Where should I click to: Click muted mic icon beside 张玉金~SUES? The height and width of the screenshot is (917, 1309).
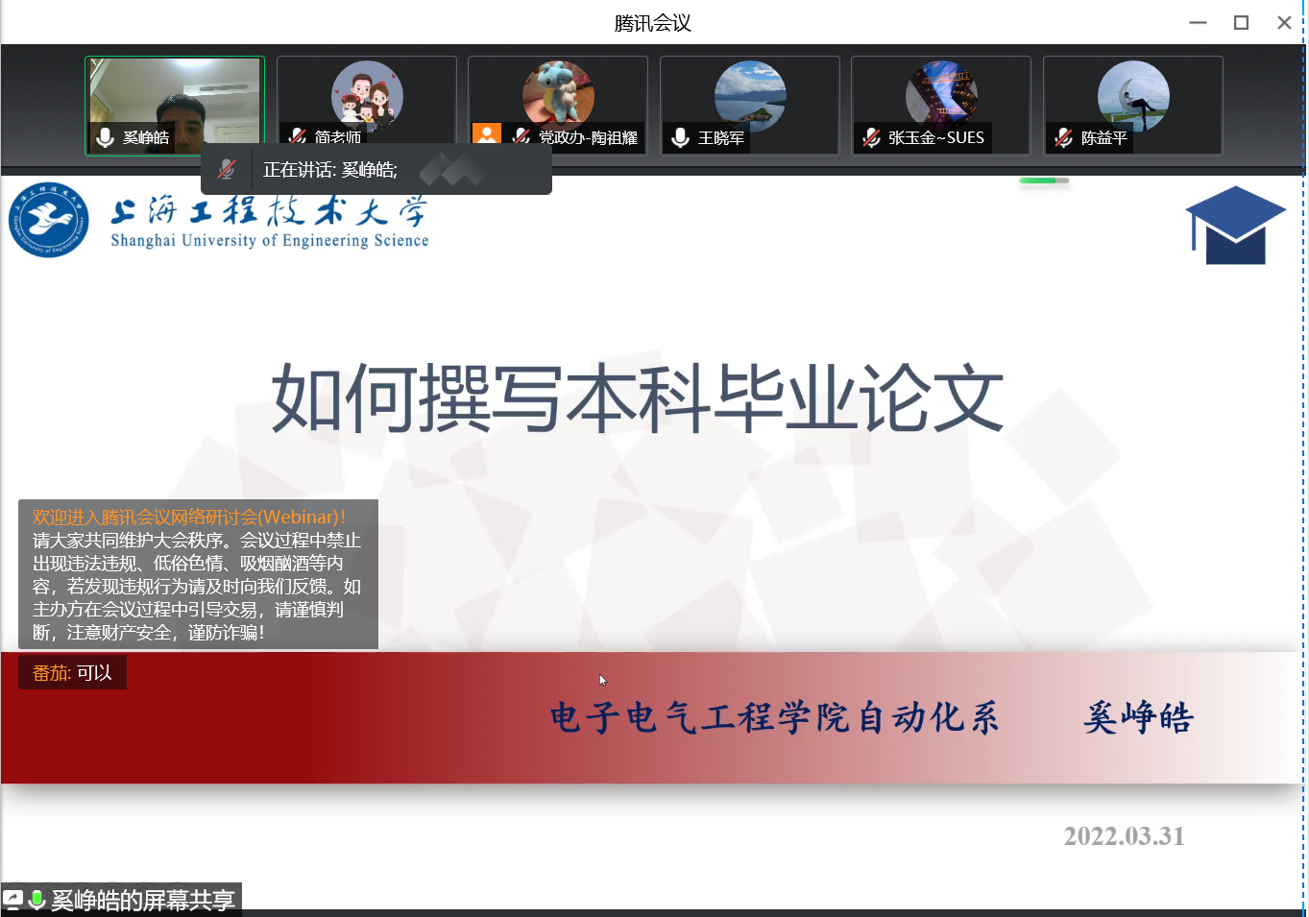(871, 138)
